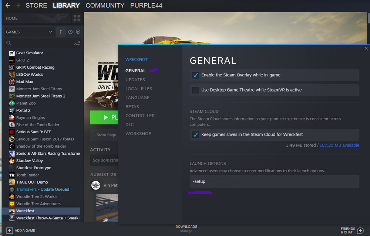
Task: Click the Rayman Origins game icon
Action: tap(12, 118)
